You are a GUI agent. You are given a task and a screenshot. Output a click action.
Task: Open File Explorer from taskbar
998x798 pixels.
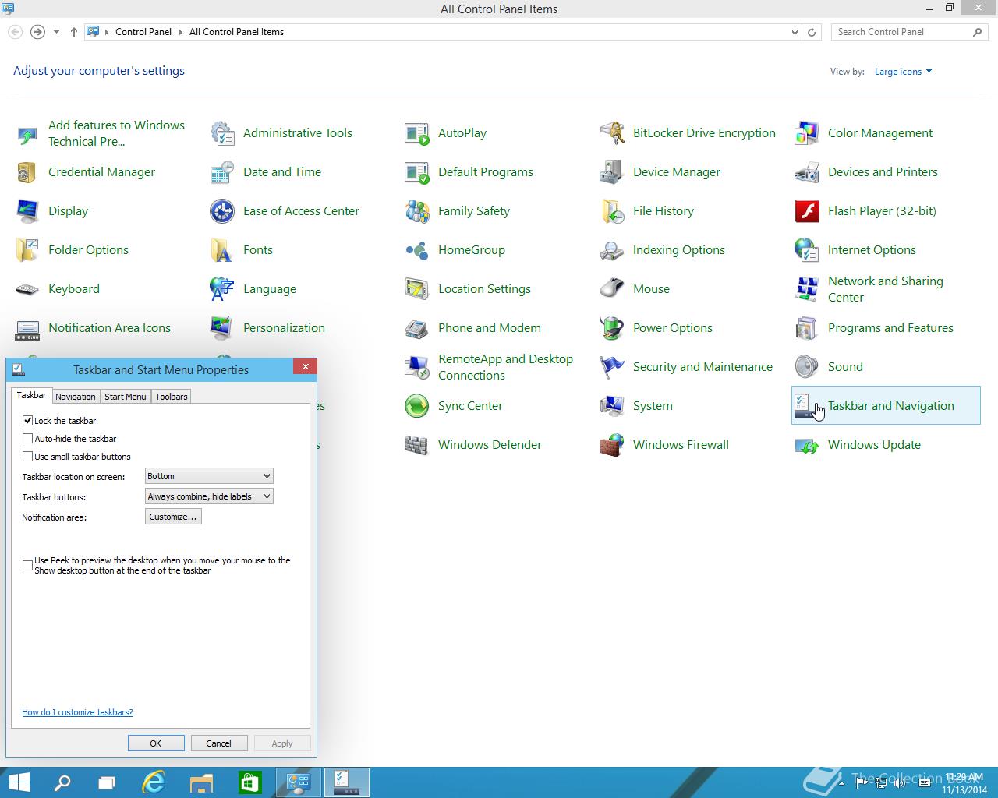(x=201, y=782)
